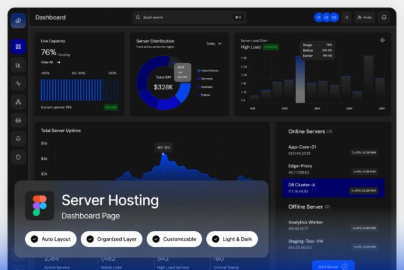Click the Figma logo icon
The width and height of the screenshot is (404, 270).
[40, 206]
